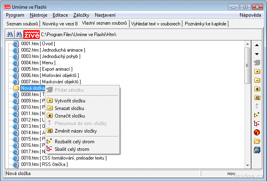267x181 pixels.
Task: Click the folder icon of Nová složka
Action: 16,88
